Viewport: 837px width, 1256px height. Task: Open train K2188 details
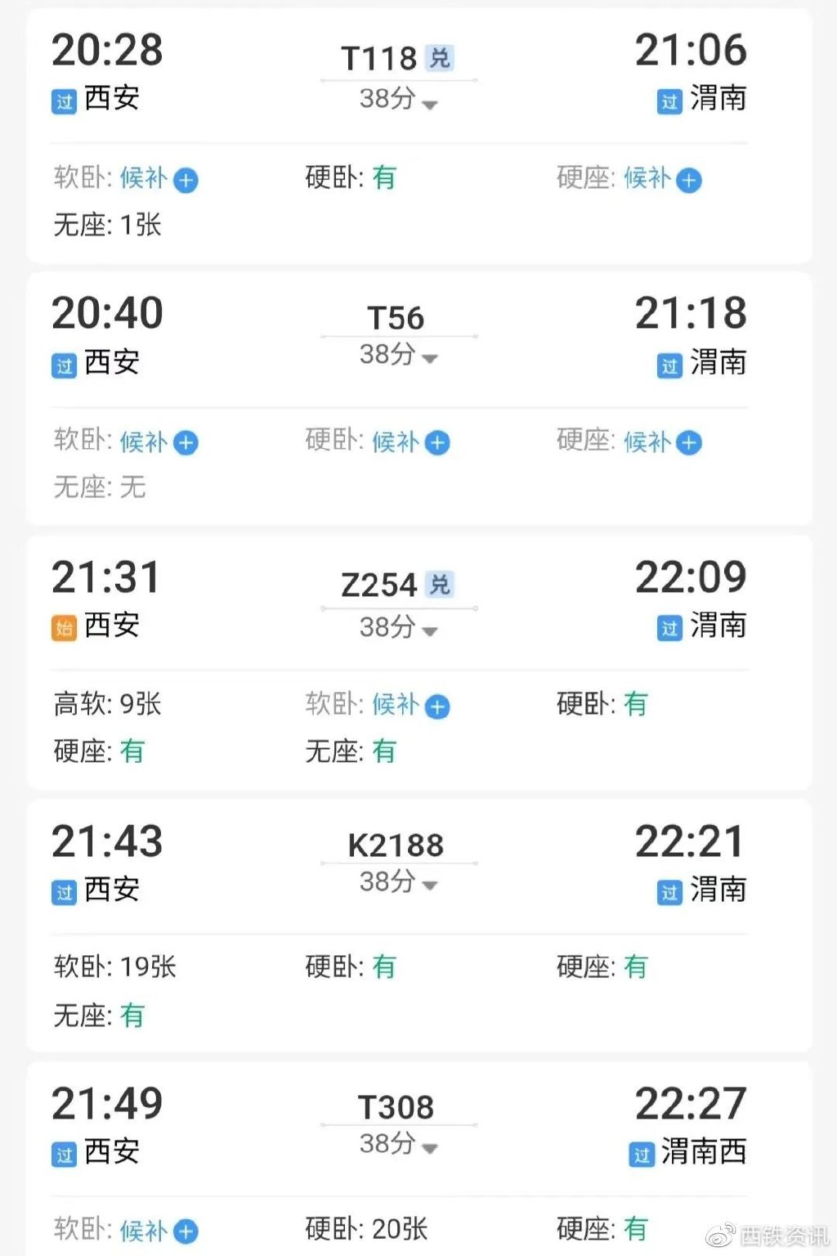tap(396, 846)
